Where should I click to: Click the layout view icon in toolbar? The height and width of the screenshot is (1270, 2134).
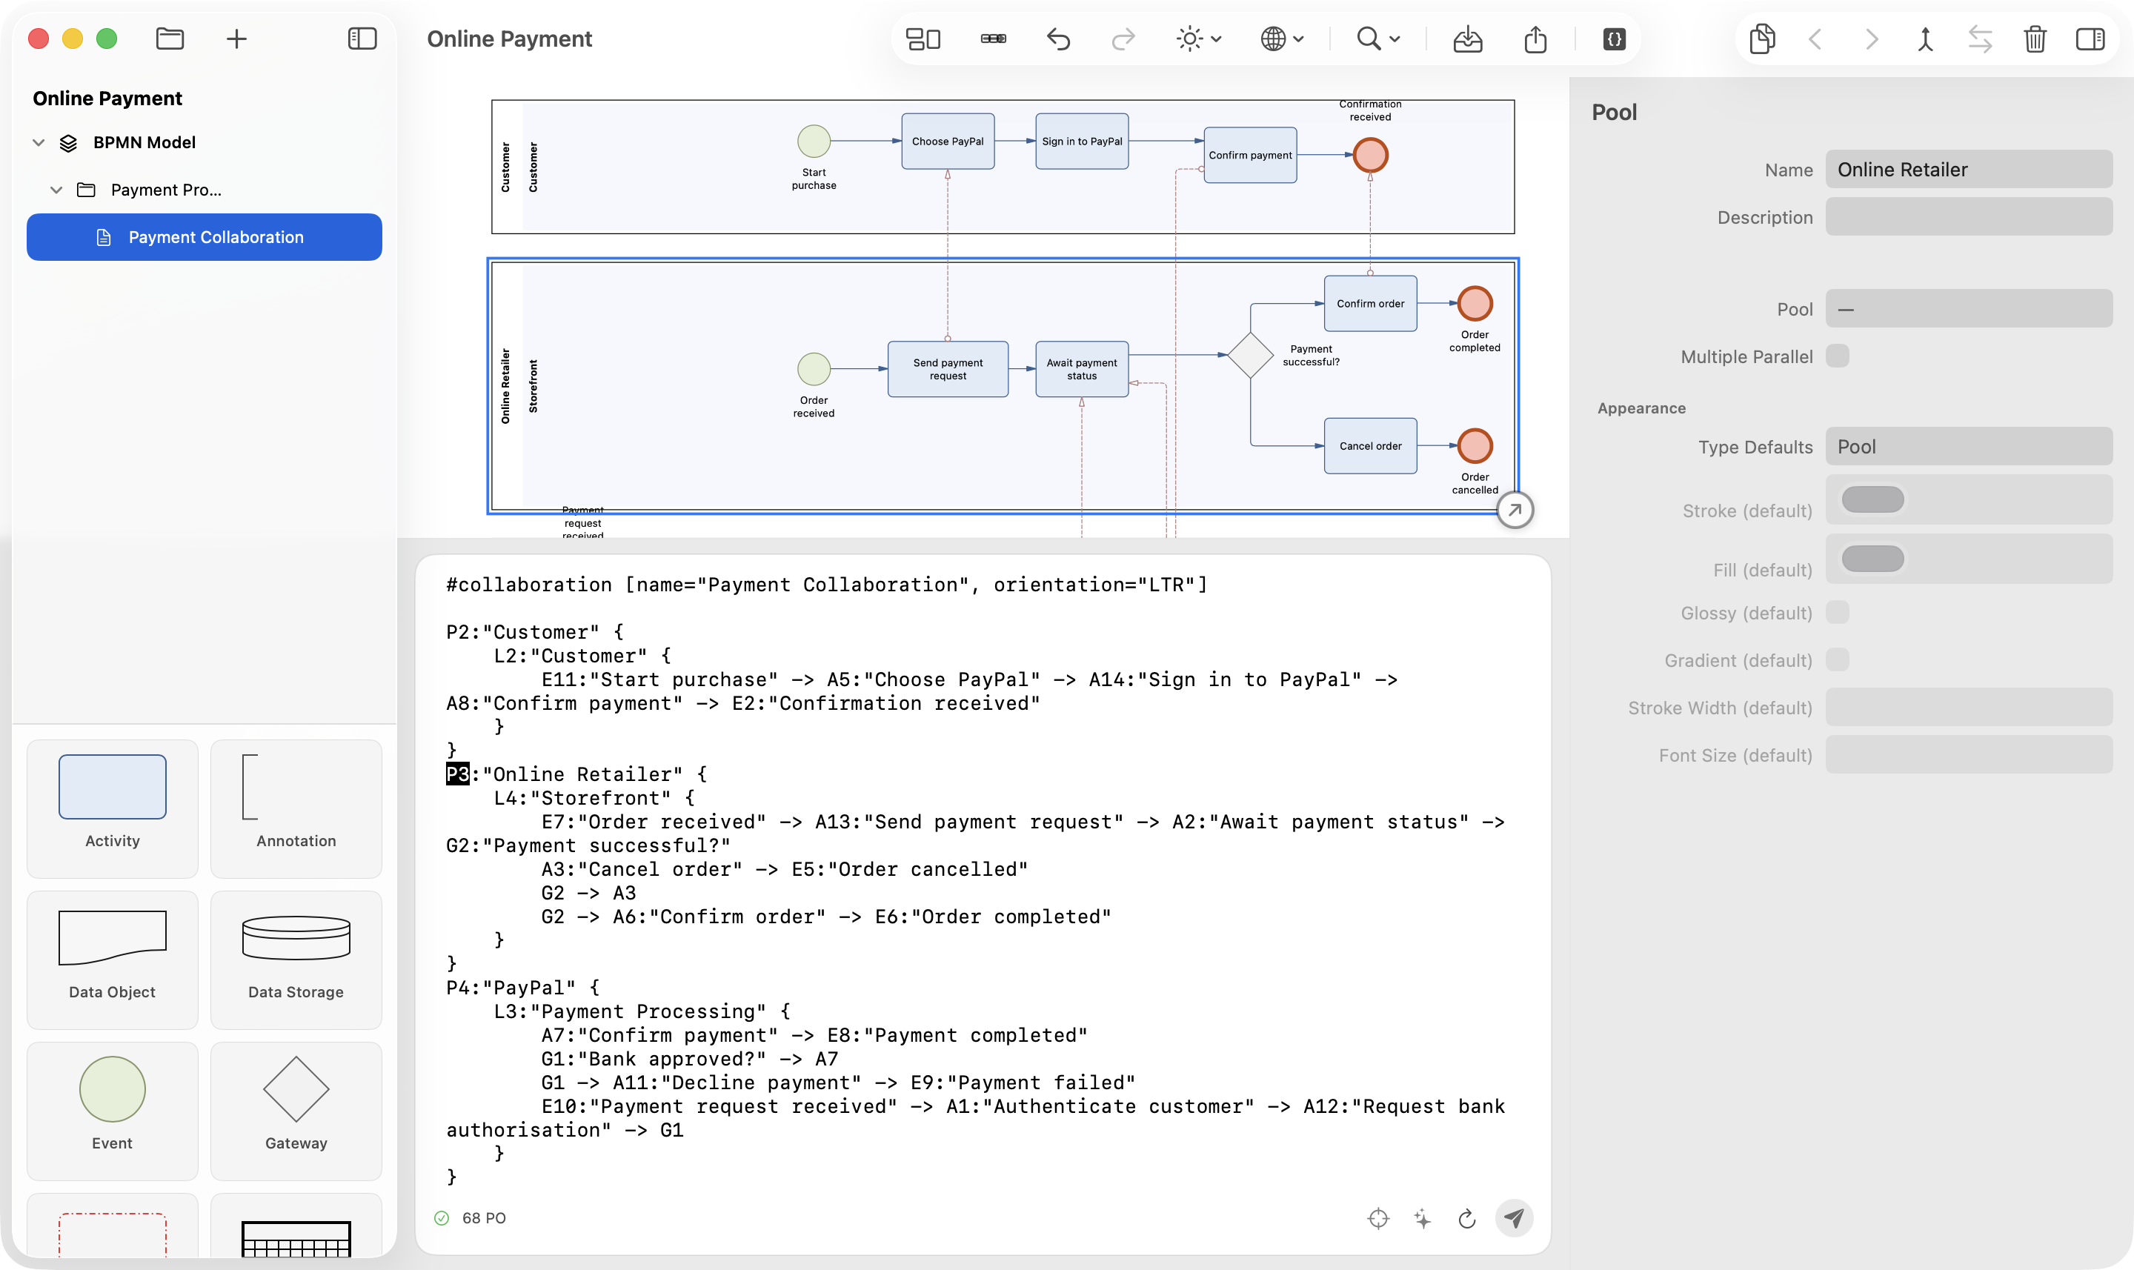923,39
